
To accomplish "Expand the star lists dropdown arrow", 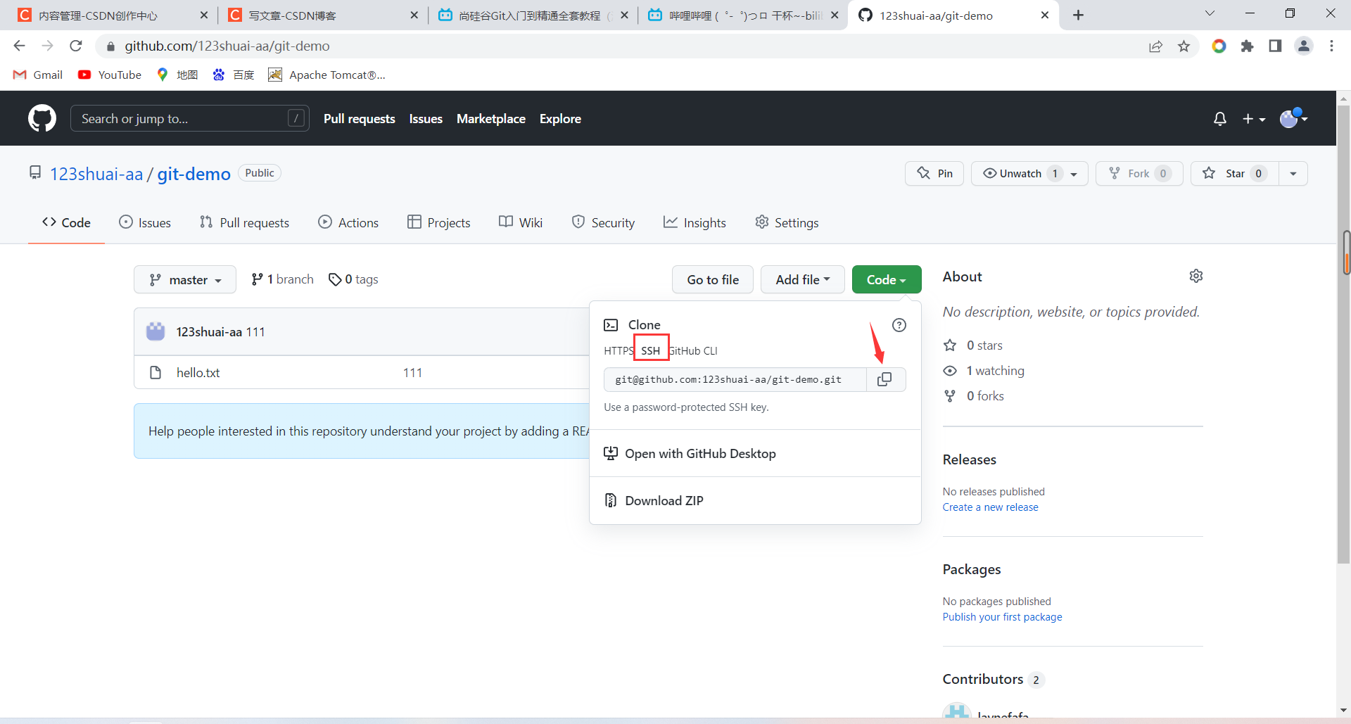I will click(1293, 173).
